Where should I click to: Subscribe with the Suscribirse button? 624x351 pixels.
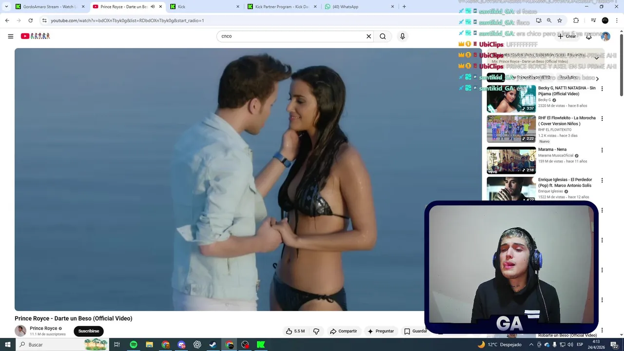click(89, 331)
